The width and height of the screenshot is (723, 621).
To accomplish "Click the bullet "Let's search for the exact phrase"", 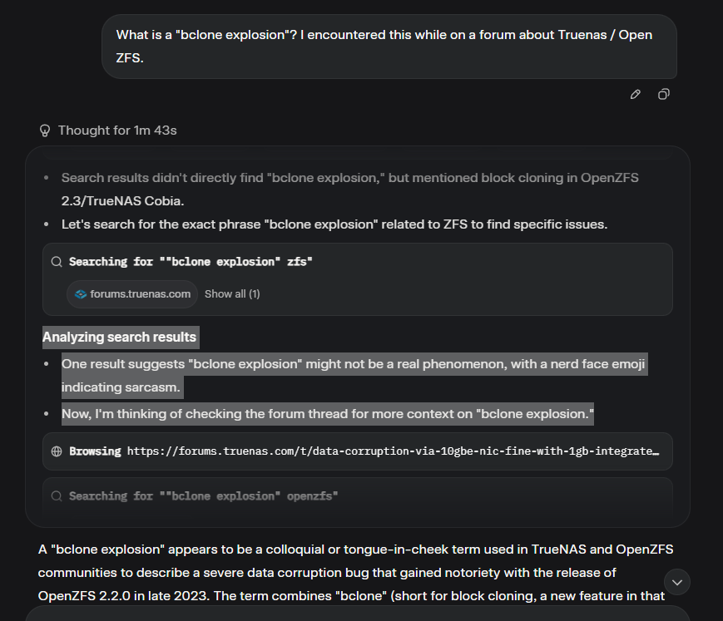I will pos(329,224).
